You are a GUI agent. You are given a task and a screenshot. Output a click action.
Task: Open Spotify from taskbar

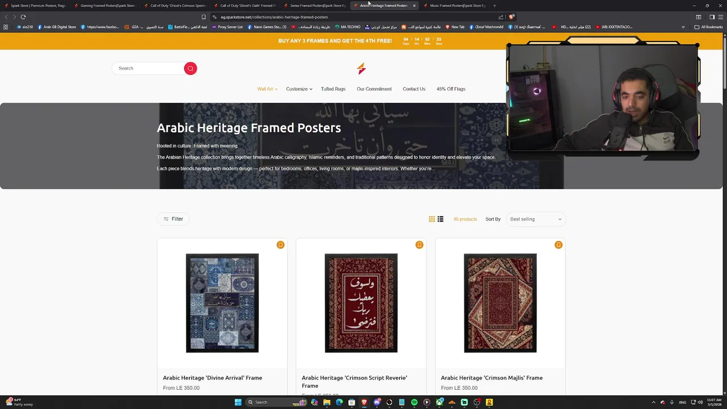click(414, 402)
